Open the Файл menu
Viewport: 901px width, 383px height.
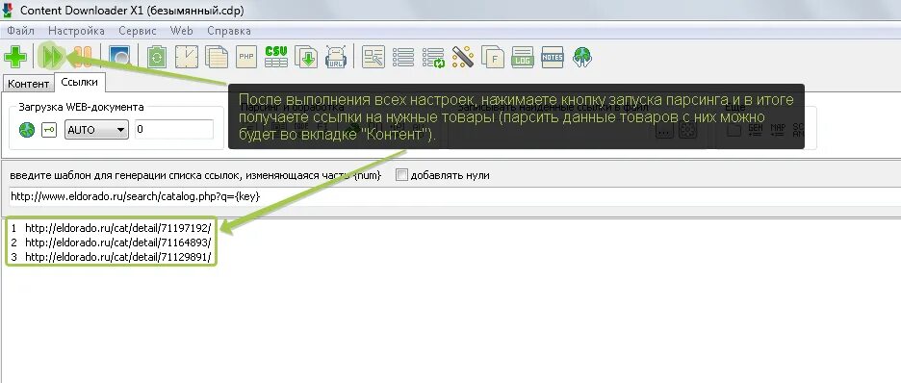[x=20, y=31]
